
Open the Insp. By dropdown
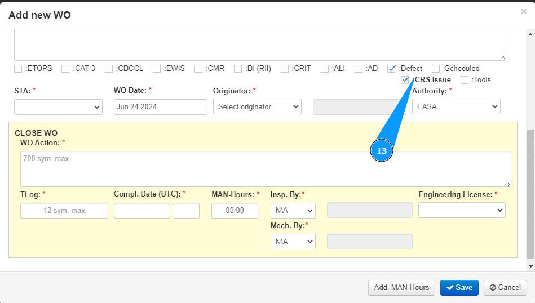(x=293, y=211)
